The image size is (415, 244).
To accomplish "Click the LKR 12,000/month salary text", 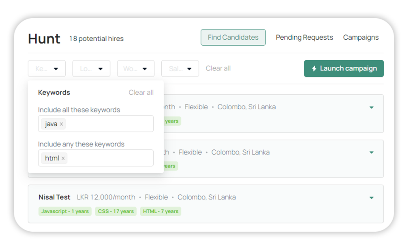I will click(106, 197).
